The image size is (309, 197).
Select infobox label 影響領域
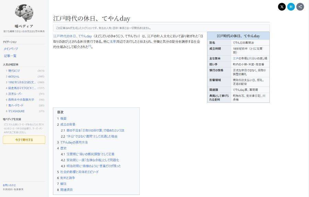pyautogui.click(x=215, y=80)
